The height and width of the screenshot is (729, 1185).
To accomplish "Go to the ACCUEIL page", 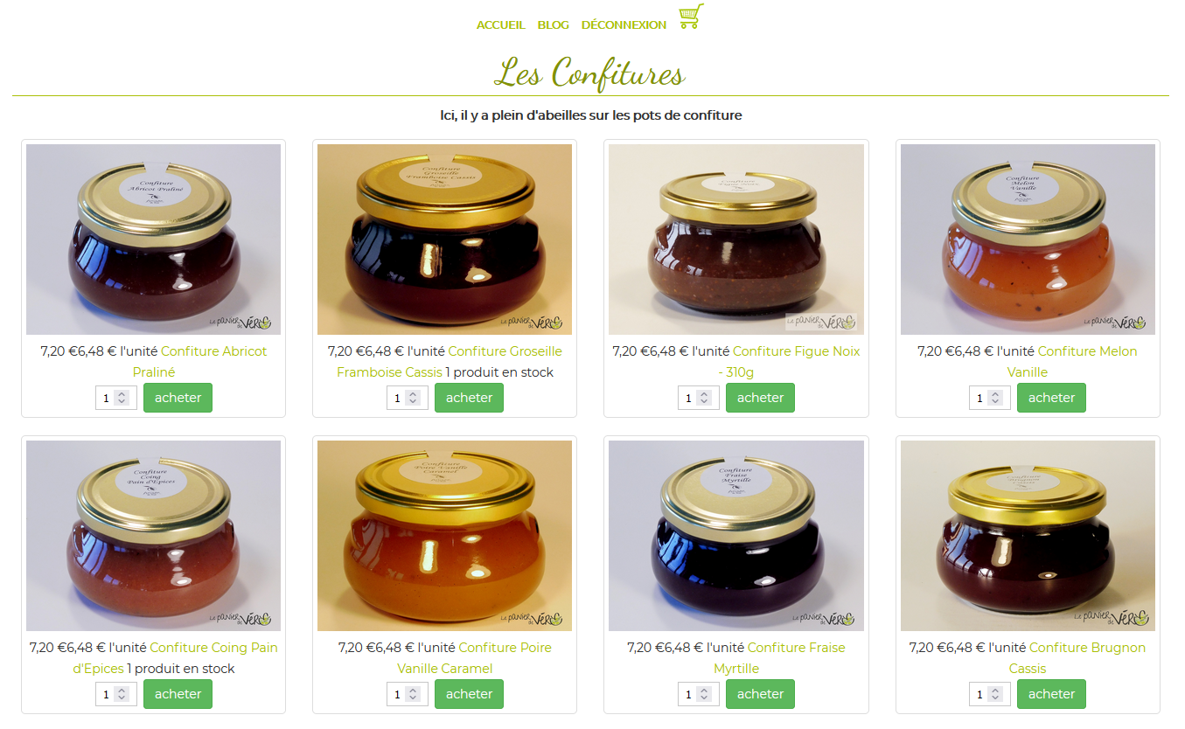I will point(500,24).
